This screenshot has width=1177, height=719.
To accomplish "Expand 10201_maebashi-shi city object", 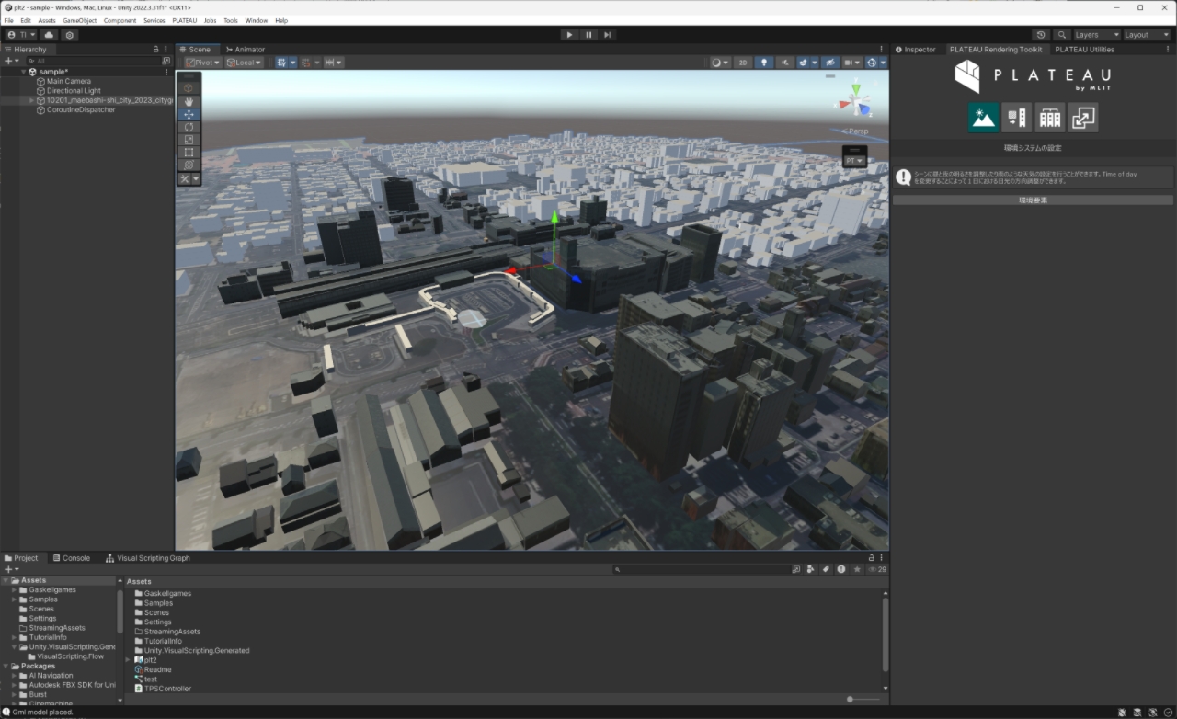I will click(x=32, y=100).
